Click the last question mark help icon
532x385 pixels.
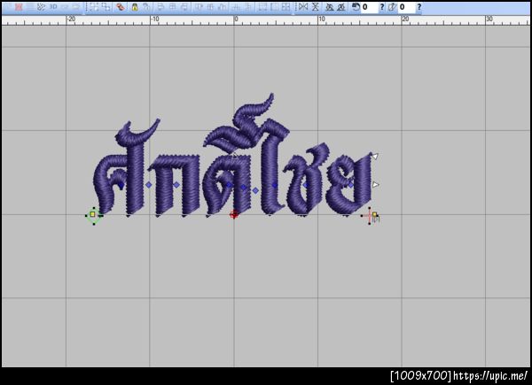coord(419,7)
